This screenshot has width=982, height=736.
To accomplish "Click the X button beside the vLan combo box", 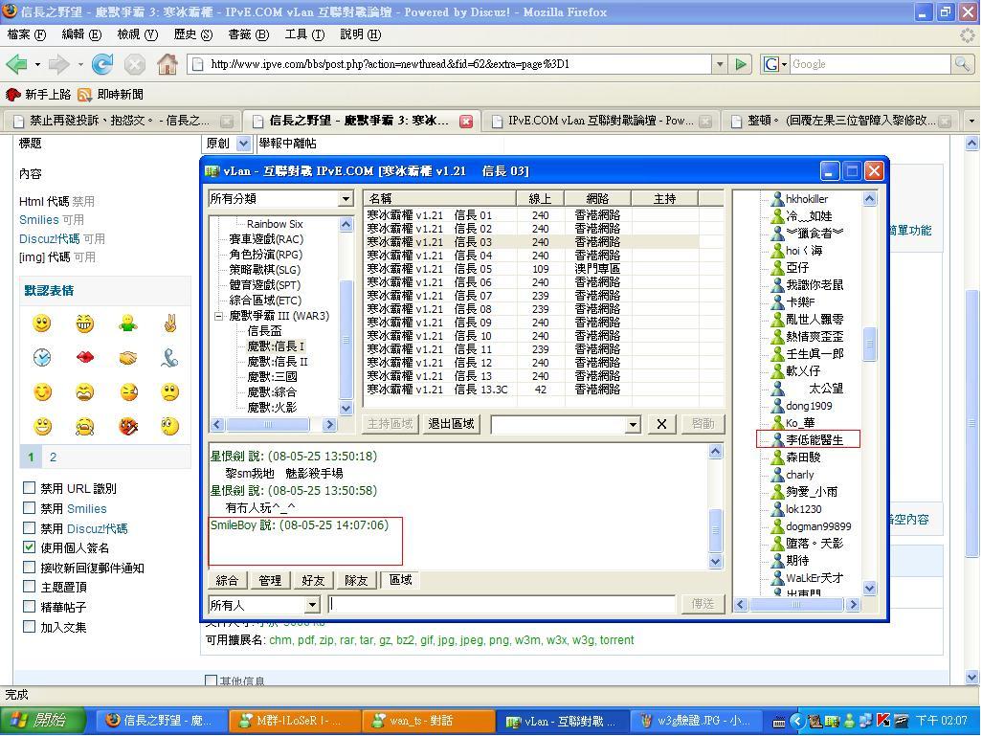I will coord(661,424).
